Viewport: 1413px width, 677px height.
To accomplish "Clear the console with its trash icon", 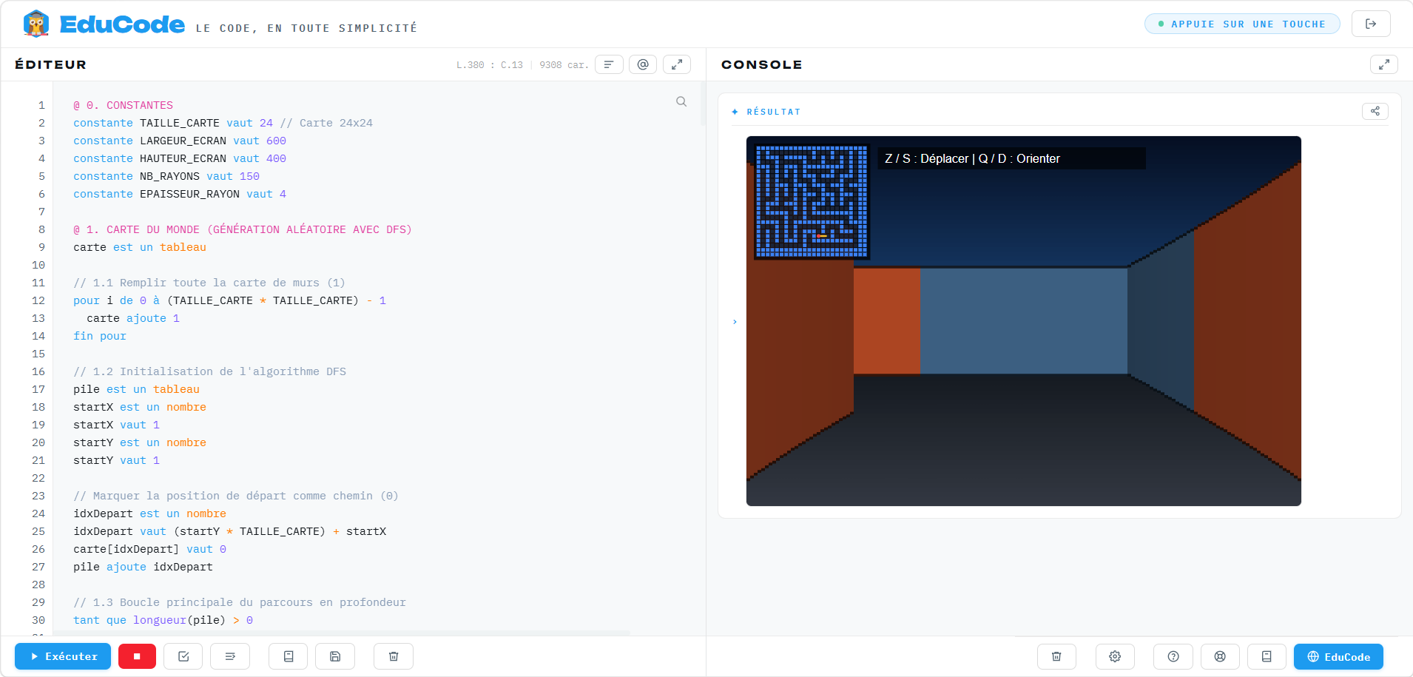I will [x=1056, y=656].
